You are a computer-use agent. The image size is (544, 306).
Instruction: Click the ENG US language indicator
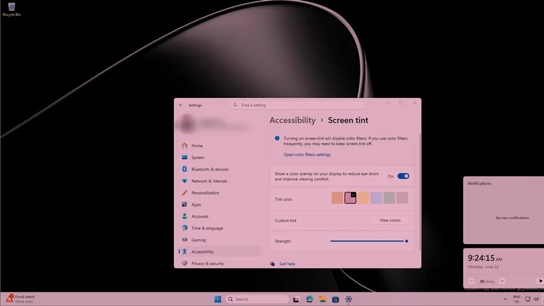pyautogui.click(x=517, y=299)
